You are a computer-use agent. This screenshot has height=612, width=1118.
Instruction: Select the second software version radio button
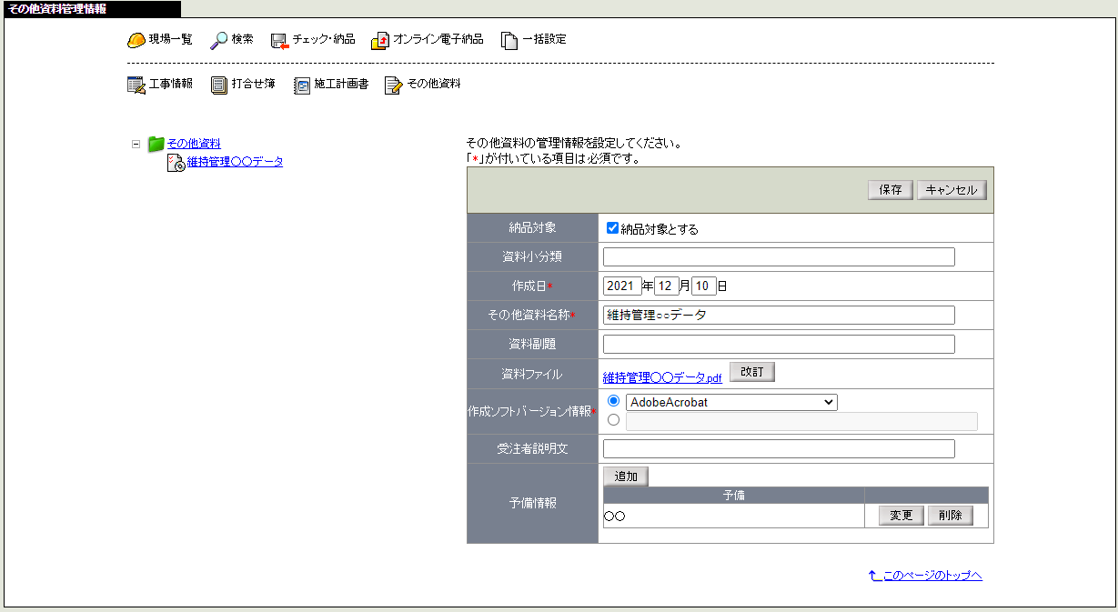[613, 420]
